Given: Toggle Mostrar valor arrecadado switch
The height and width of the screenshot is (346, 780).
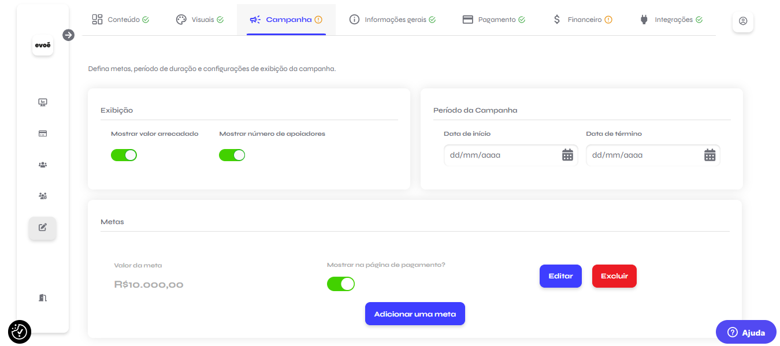Looking at the screenshot, I should (124, 155).
